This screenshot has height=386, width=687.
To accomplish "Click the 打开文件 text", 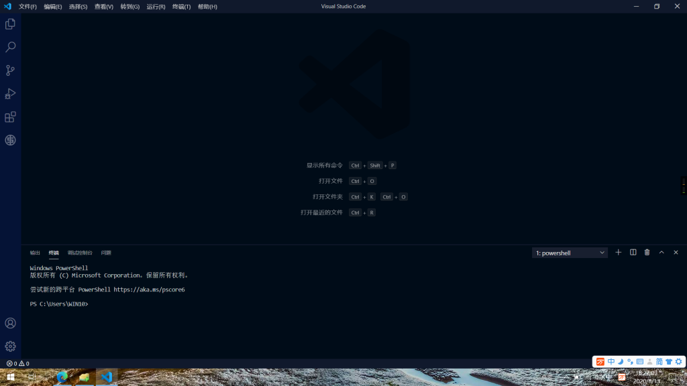I will [x=330, y=181].
